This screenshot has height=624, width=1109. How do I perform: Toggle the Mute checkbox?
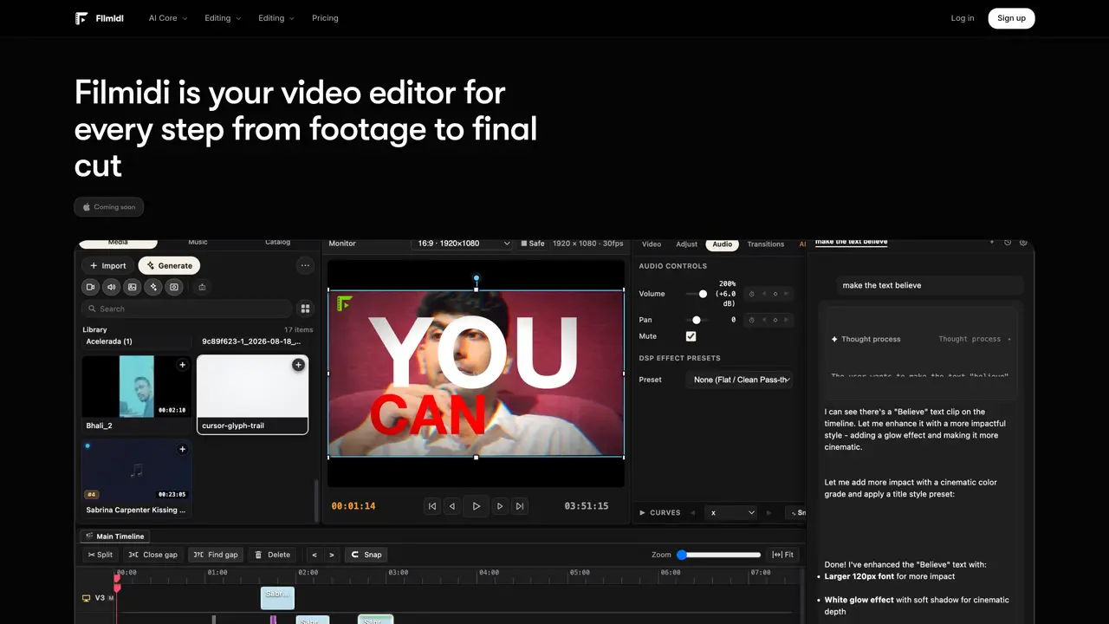click(x=691, y=336)
